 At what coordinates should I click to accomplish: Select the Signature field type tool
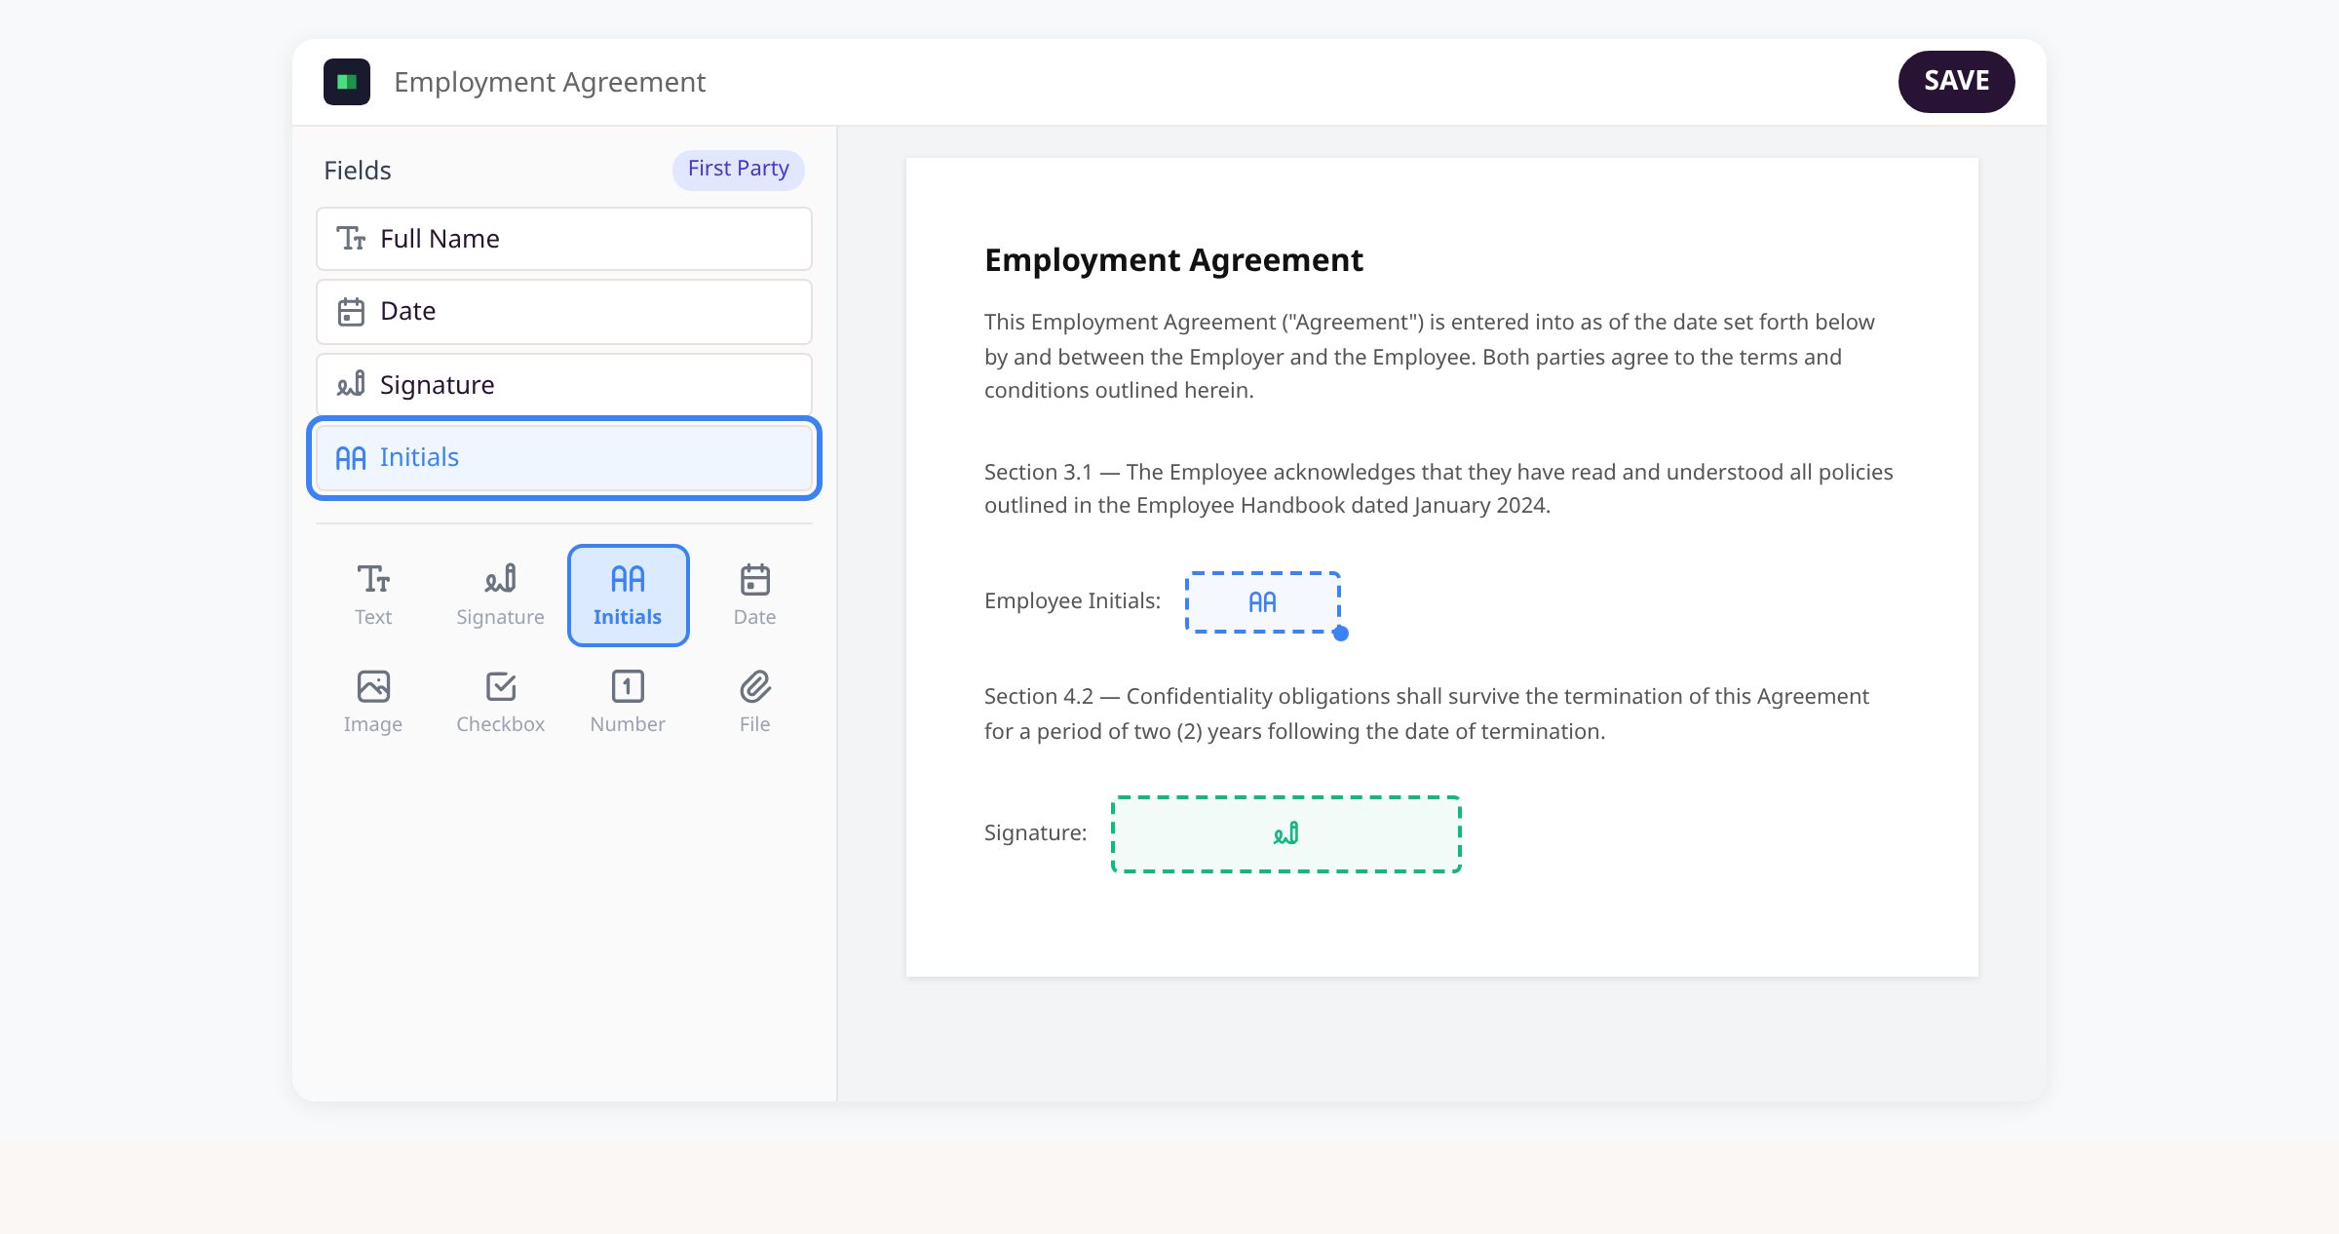click(500, 596)
